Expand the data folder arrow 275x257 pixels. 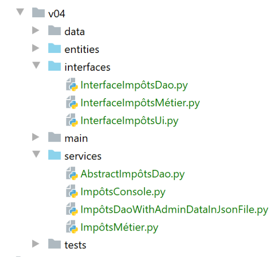(x=36, y=30)
